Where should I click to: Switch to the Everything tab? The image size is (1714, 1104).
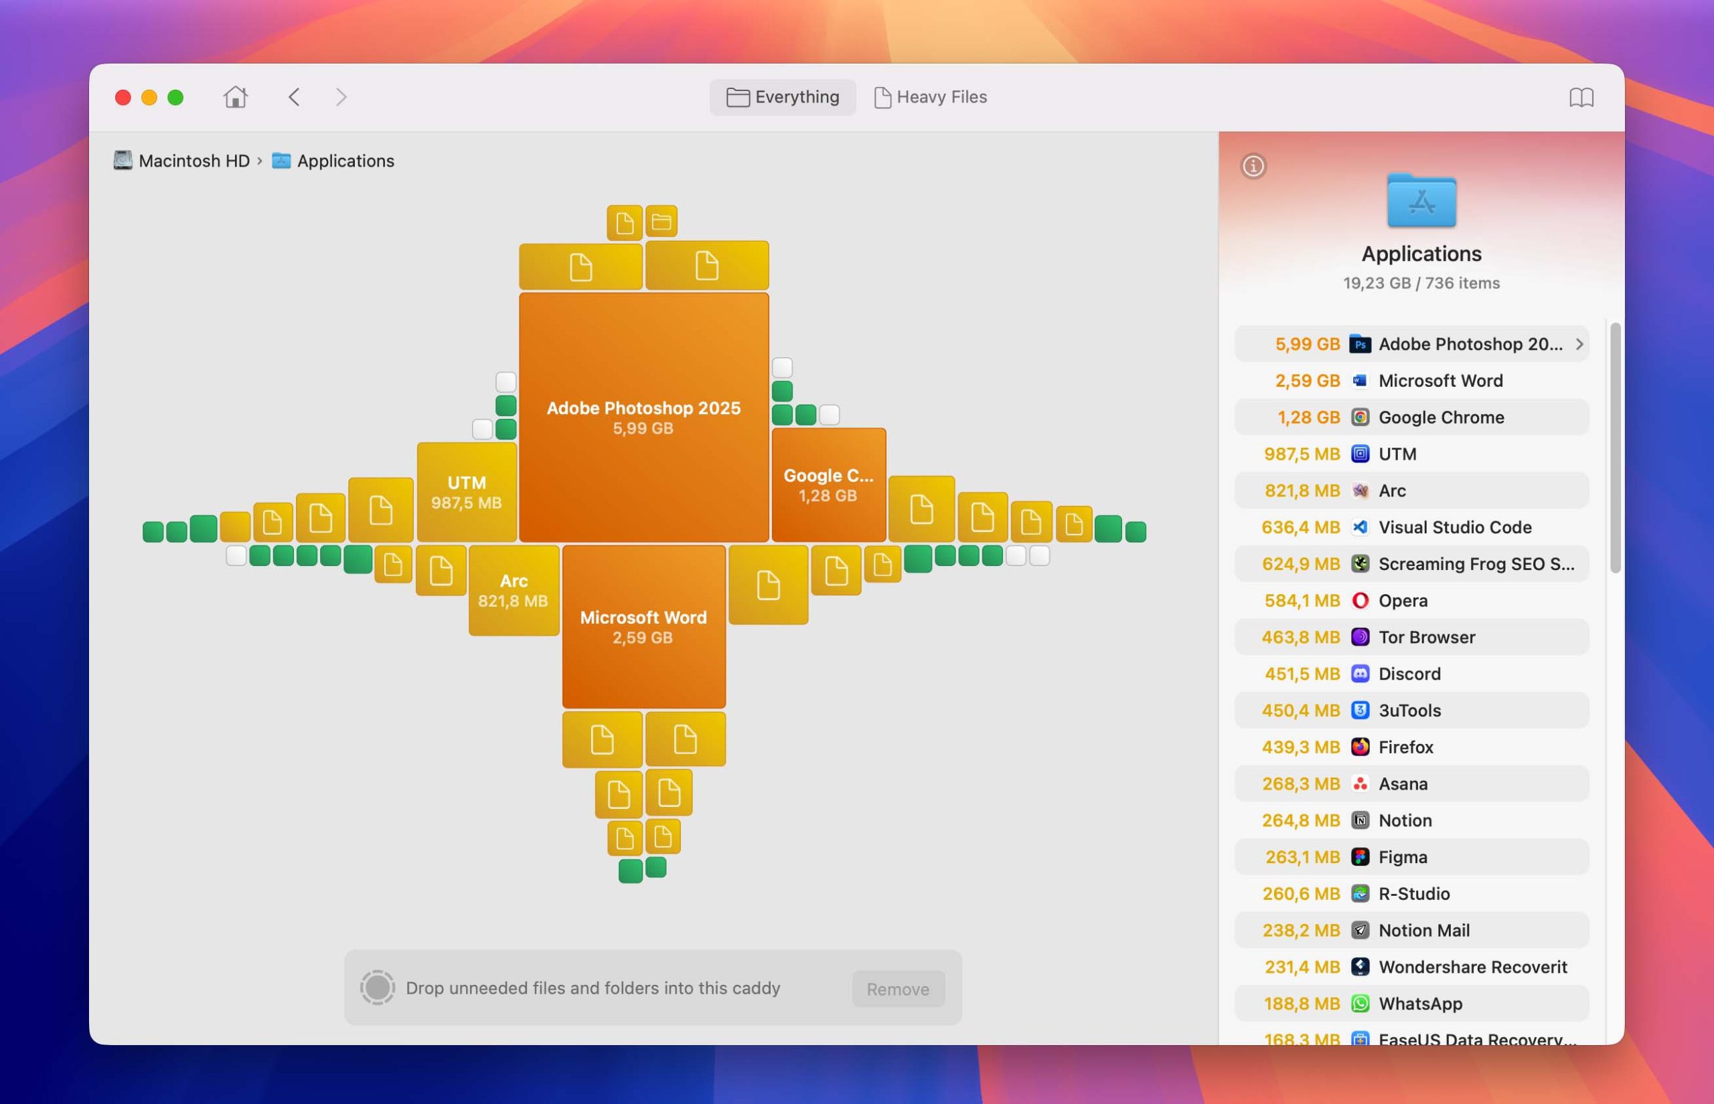783,97
